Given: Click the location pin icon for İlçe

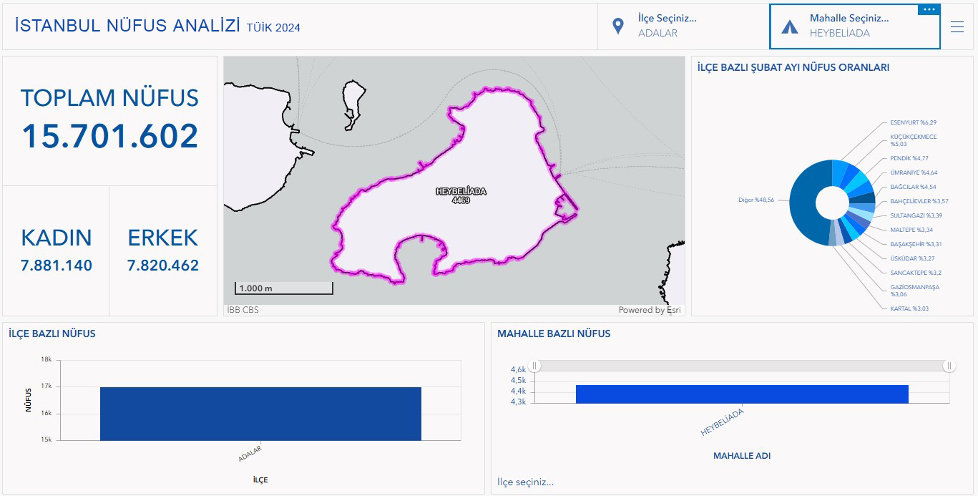Looking at the screenshot, I should [x=618, y=26].
